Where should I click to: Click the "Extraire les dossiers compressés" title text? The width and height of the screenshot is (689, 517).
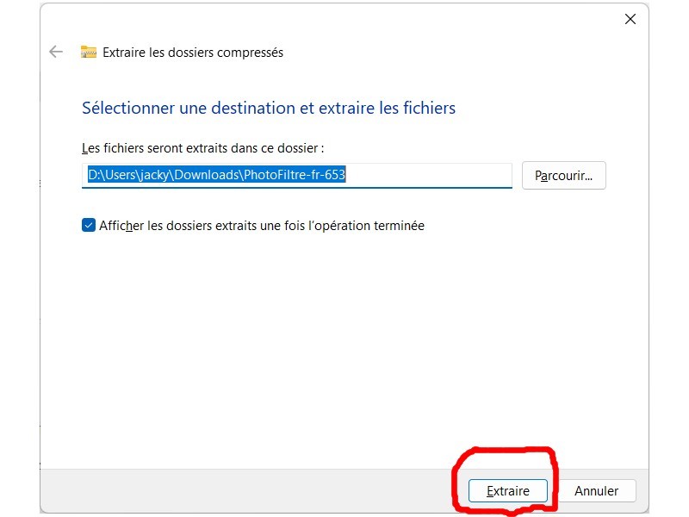point(193,53)
